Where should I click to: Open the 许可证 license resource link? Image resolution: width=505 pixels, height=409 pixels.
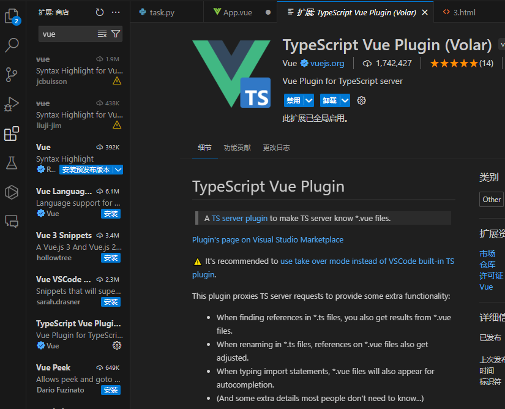pyautogui.click(x=491, y=276)
